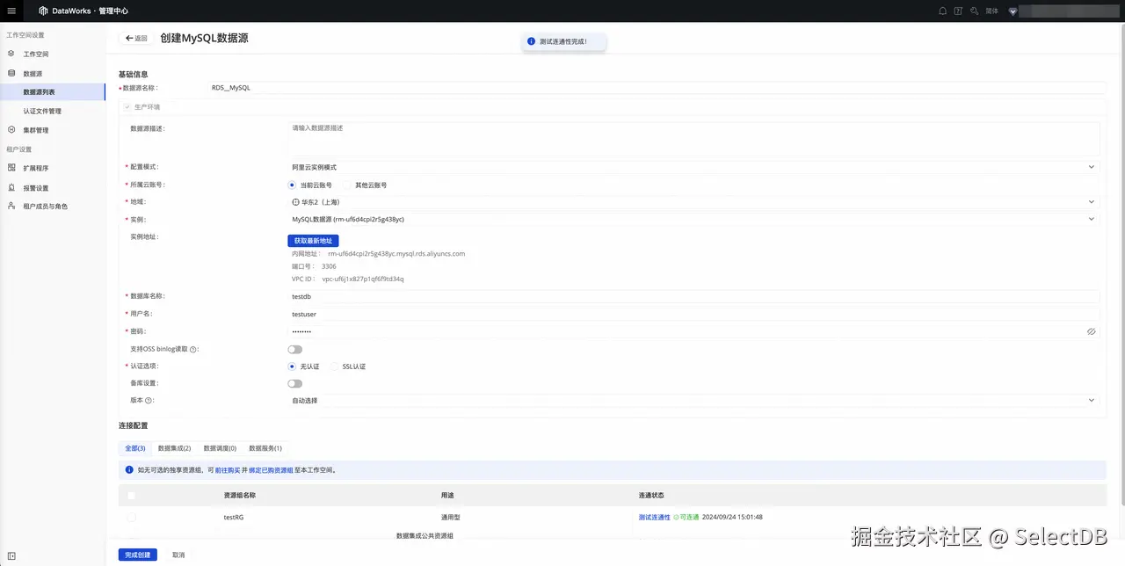The height and width of the screenshot is (566, 1125).
Task: Click the 数据源描述 text area
Action: [x=693, y=138]
